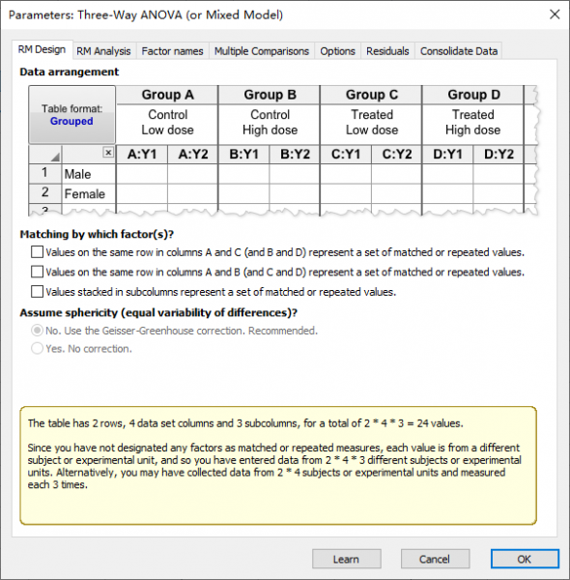Switch to the Residuals tab
Image resolution: width=570 pixels, height=580 pixels.
click(387, 51)
